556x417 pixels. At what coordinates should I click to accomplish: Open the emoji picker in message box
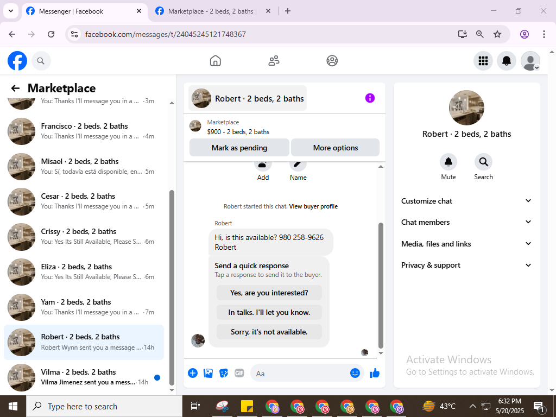tap(355, 373)
